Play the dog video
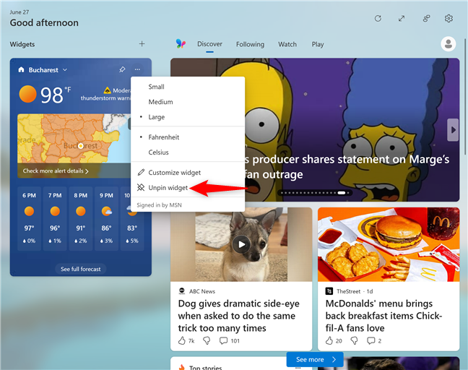 241,244
